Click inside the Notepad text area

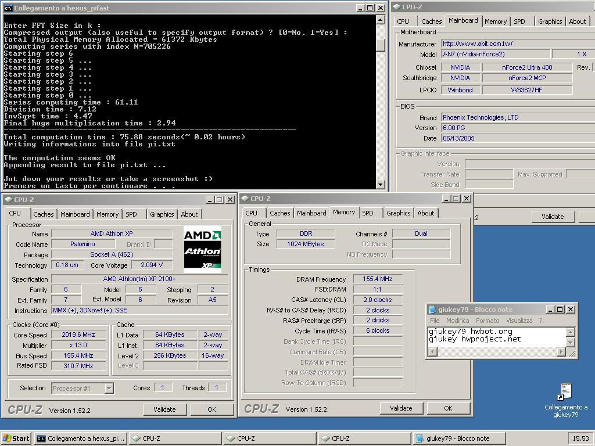coord(497,337)
